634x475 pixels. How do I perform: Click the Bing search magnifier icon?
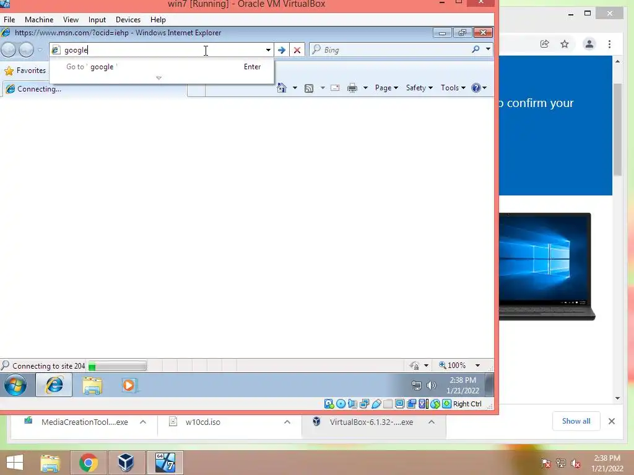tap(476, 49)
